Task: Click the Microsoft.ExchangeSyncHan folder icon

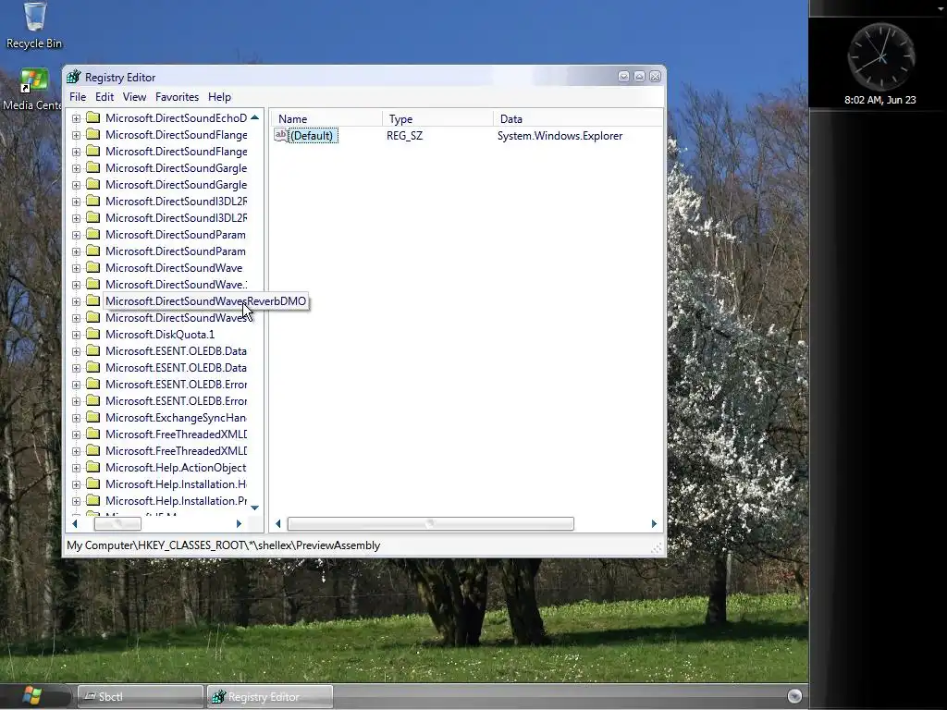Action: point(93,417)
